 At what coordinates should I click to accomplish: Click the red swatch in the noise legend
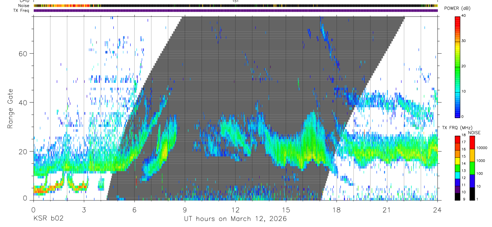[472, 142]
